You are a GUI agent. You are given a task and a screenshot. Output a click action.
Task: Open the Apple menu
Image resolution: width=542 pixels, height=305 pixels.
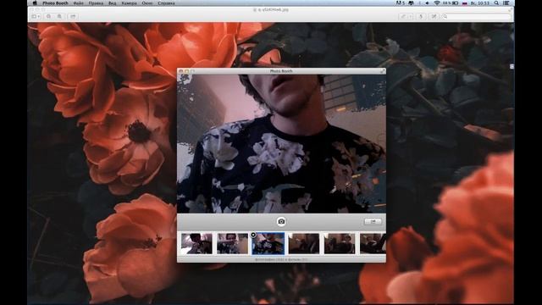[x=35, y=3]
